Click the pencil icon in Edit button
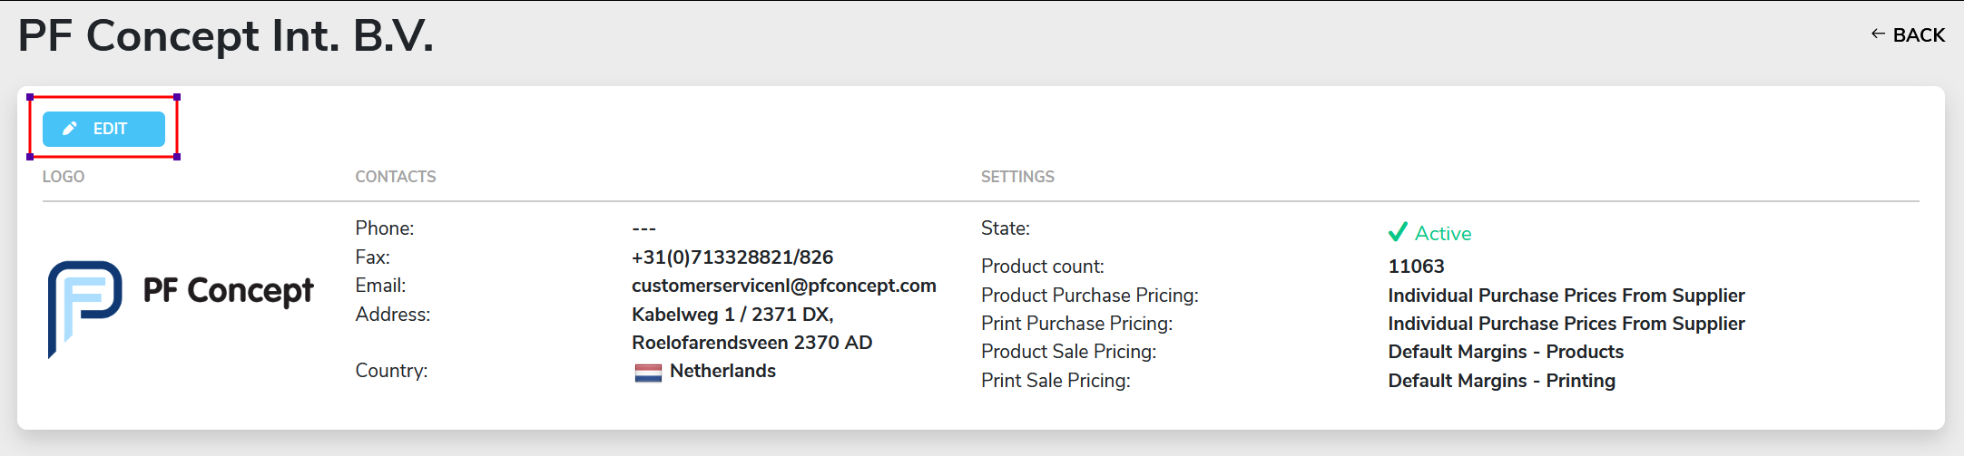The image size is (1964, 456). tap(70, 129)
